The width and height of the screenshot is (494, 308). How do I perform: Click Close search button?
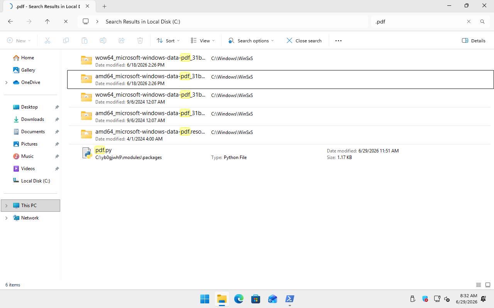pos(304,40)
